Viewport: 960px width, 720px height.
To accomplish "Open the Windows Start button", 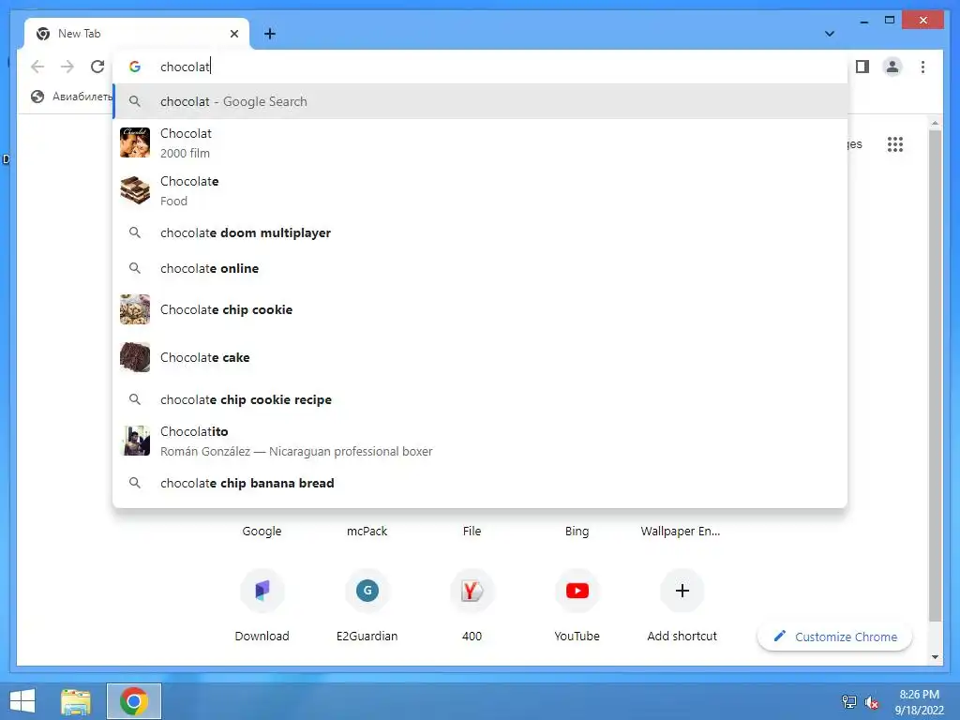I will pos(22,701).
